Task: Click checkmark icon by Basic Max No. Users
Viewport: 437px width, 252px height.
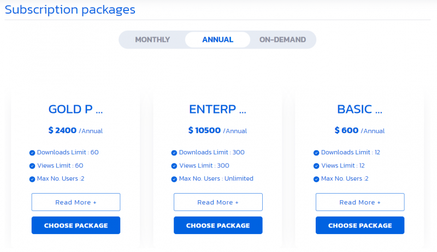Action: (316, 179)
